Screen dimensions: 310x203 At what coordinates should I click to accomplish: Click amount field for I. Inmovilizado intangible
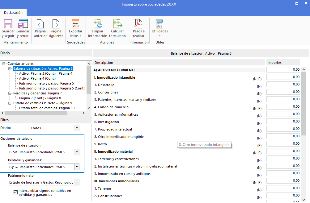click(x=283, y=77)
